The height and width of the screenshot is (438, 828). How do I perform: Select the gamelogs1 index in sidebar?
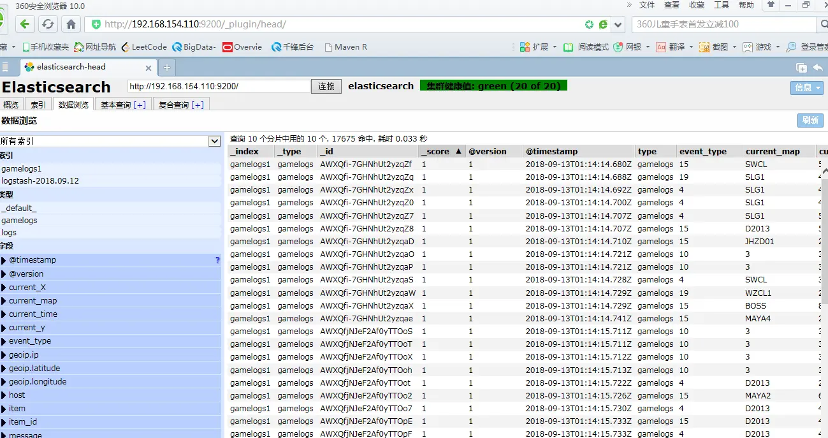pos(111,169)
